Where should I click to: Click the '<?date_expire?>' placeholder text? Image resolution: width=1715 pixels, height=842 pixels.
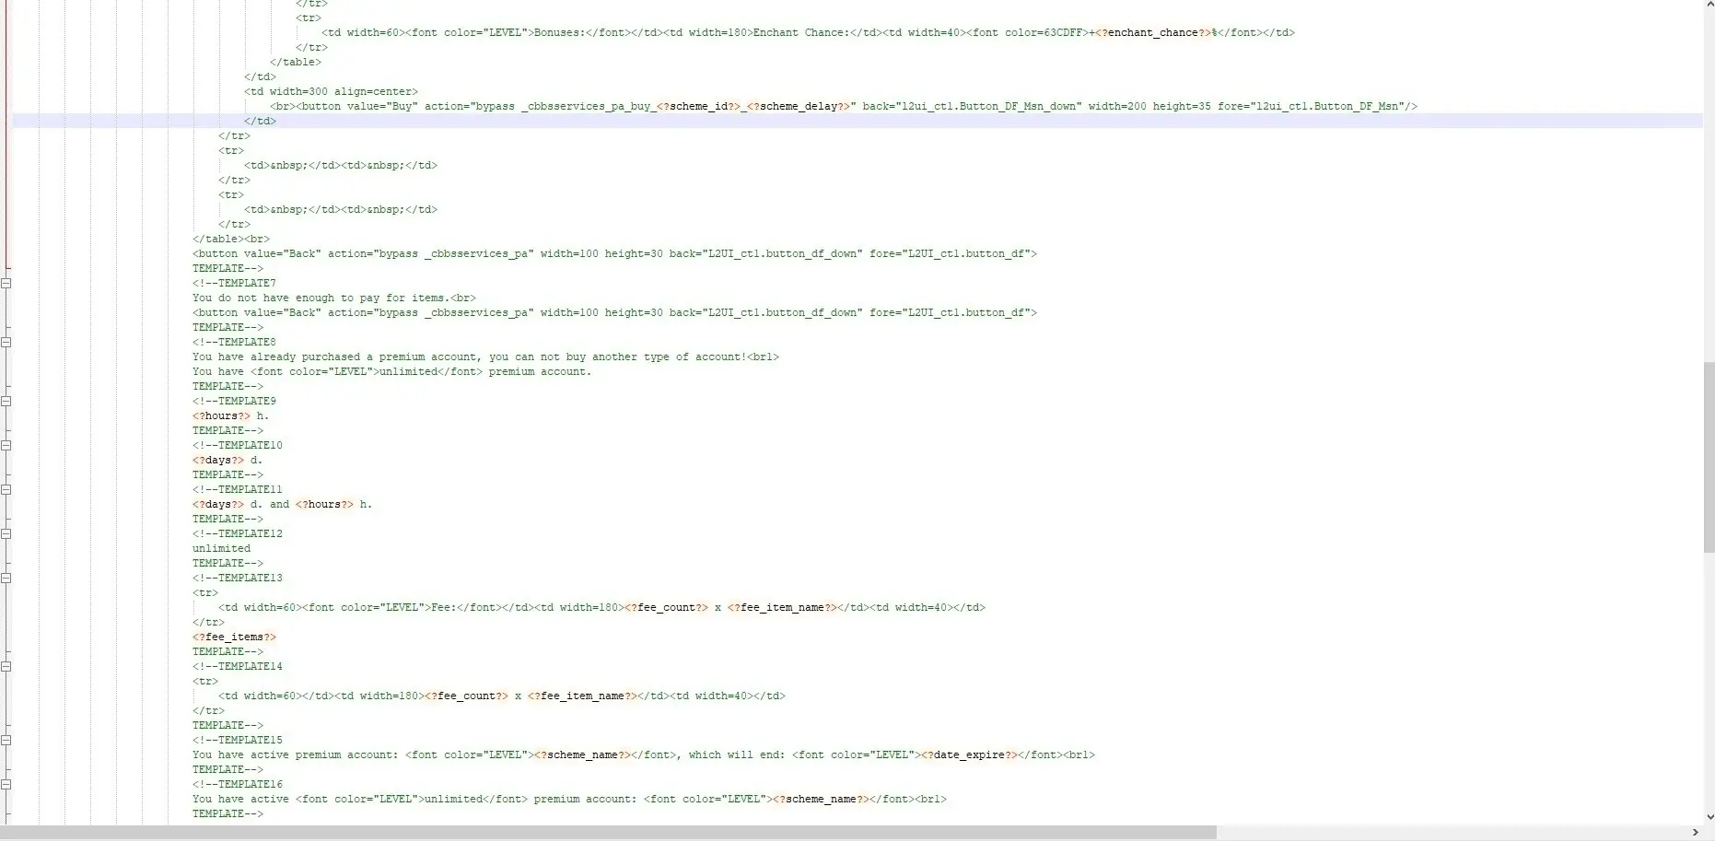coord(969,755)
